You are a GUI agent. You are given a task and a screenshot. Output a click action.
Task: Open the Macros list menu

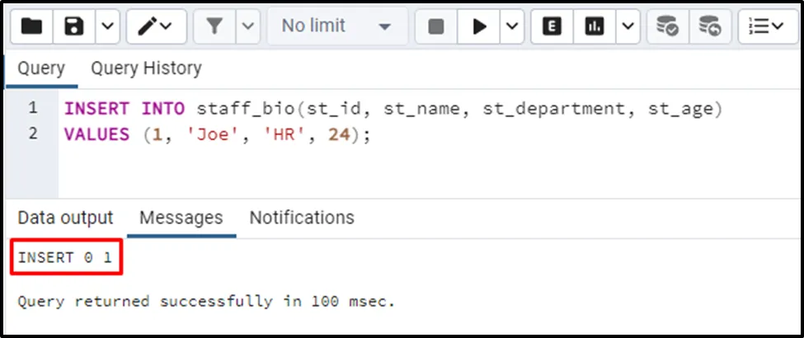pos(766,27)
